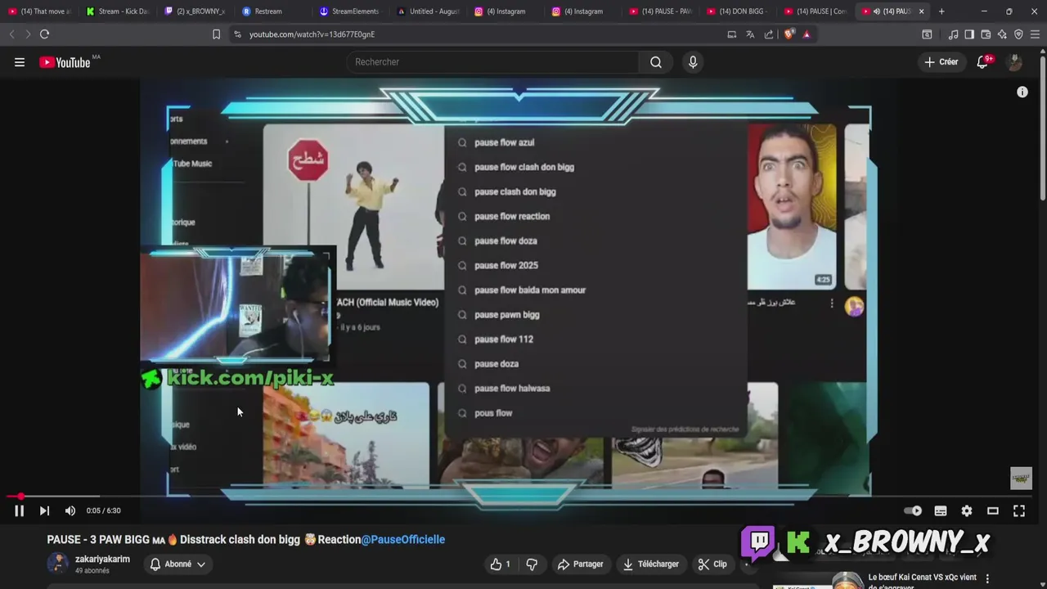Click the youtube.com address bar URL

click(312, 34)
